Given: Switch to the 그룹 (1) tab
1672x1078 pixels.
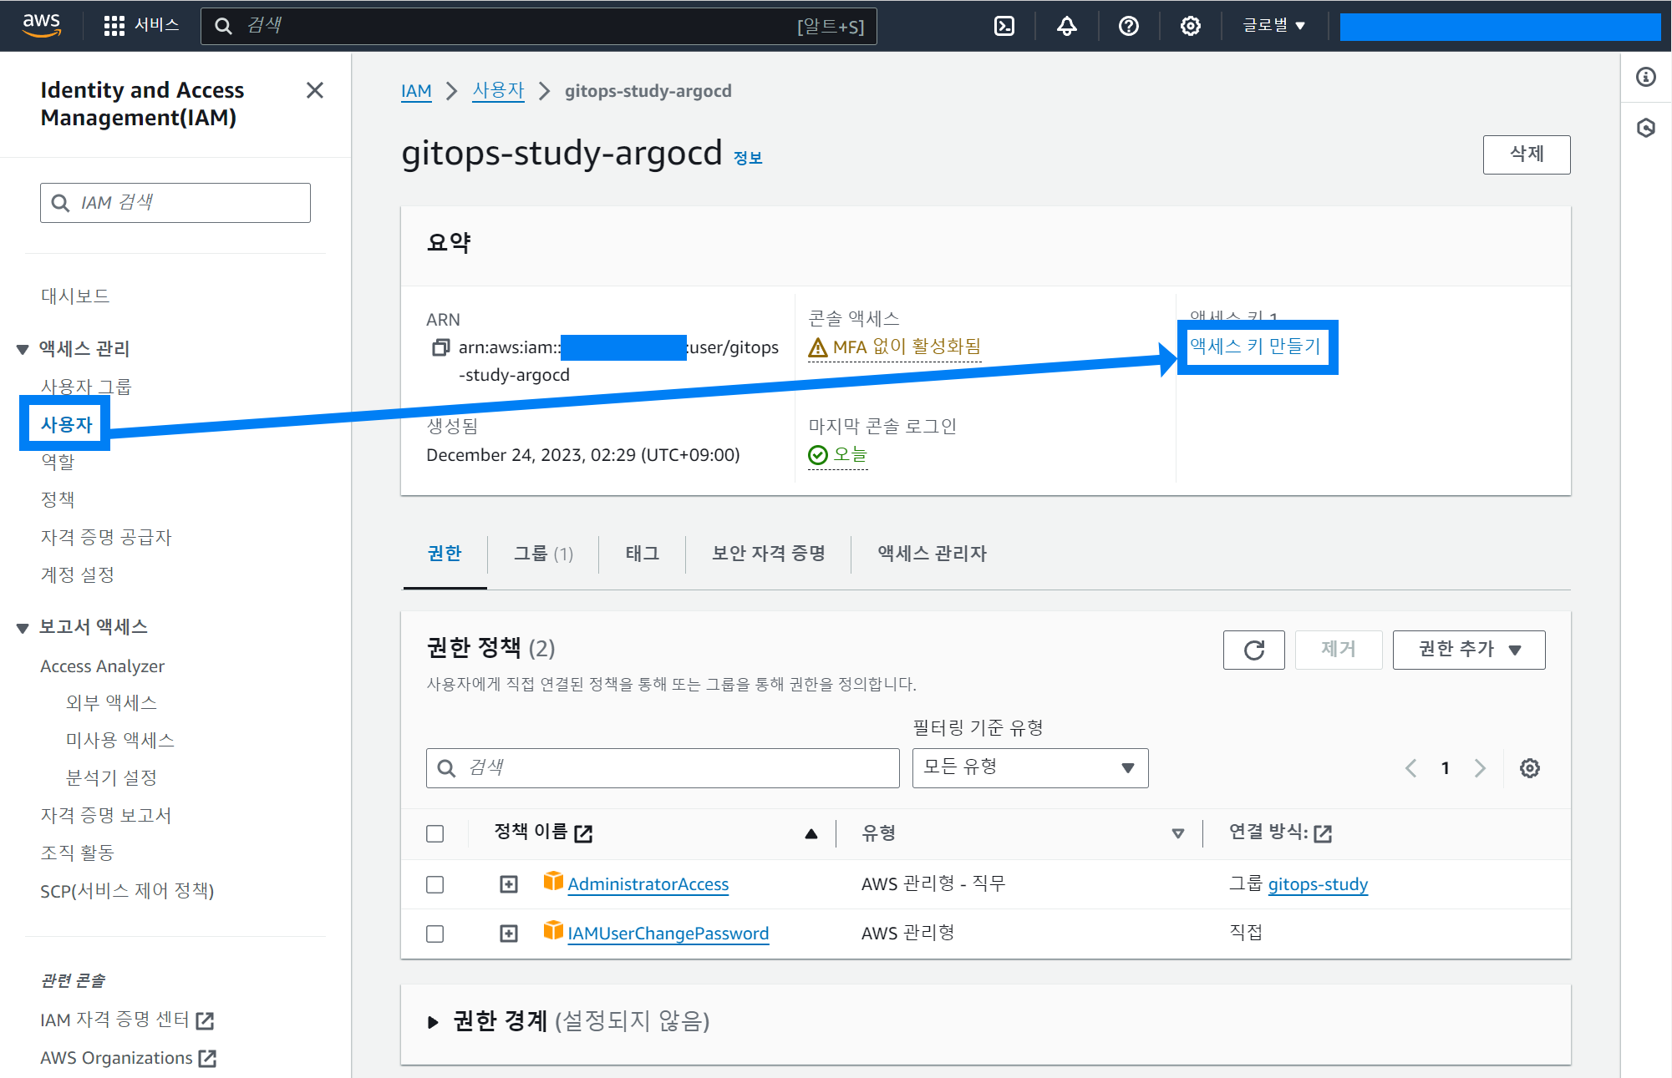Looking at the screenshot, I should click(543, 554).
